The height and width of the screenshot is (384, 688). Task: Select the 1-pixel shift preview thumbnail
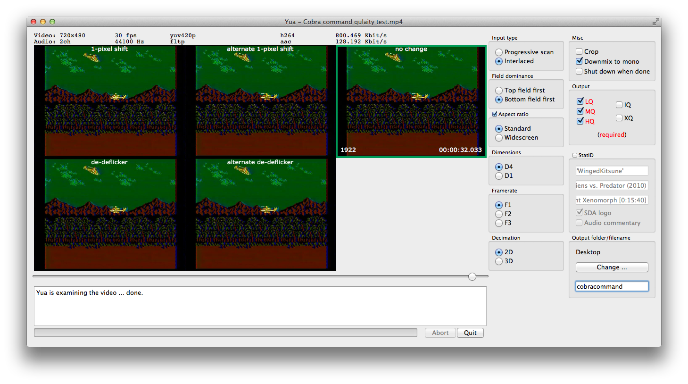[x=109, y=101]
